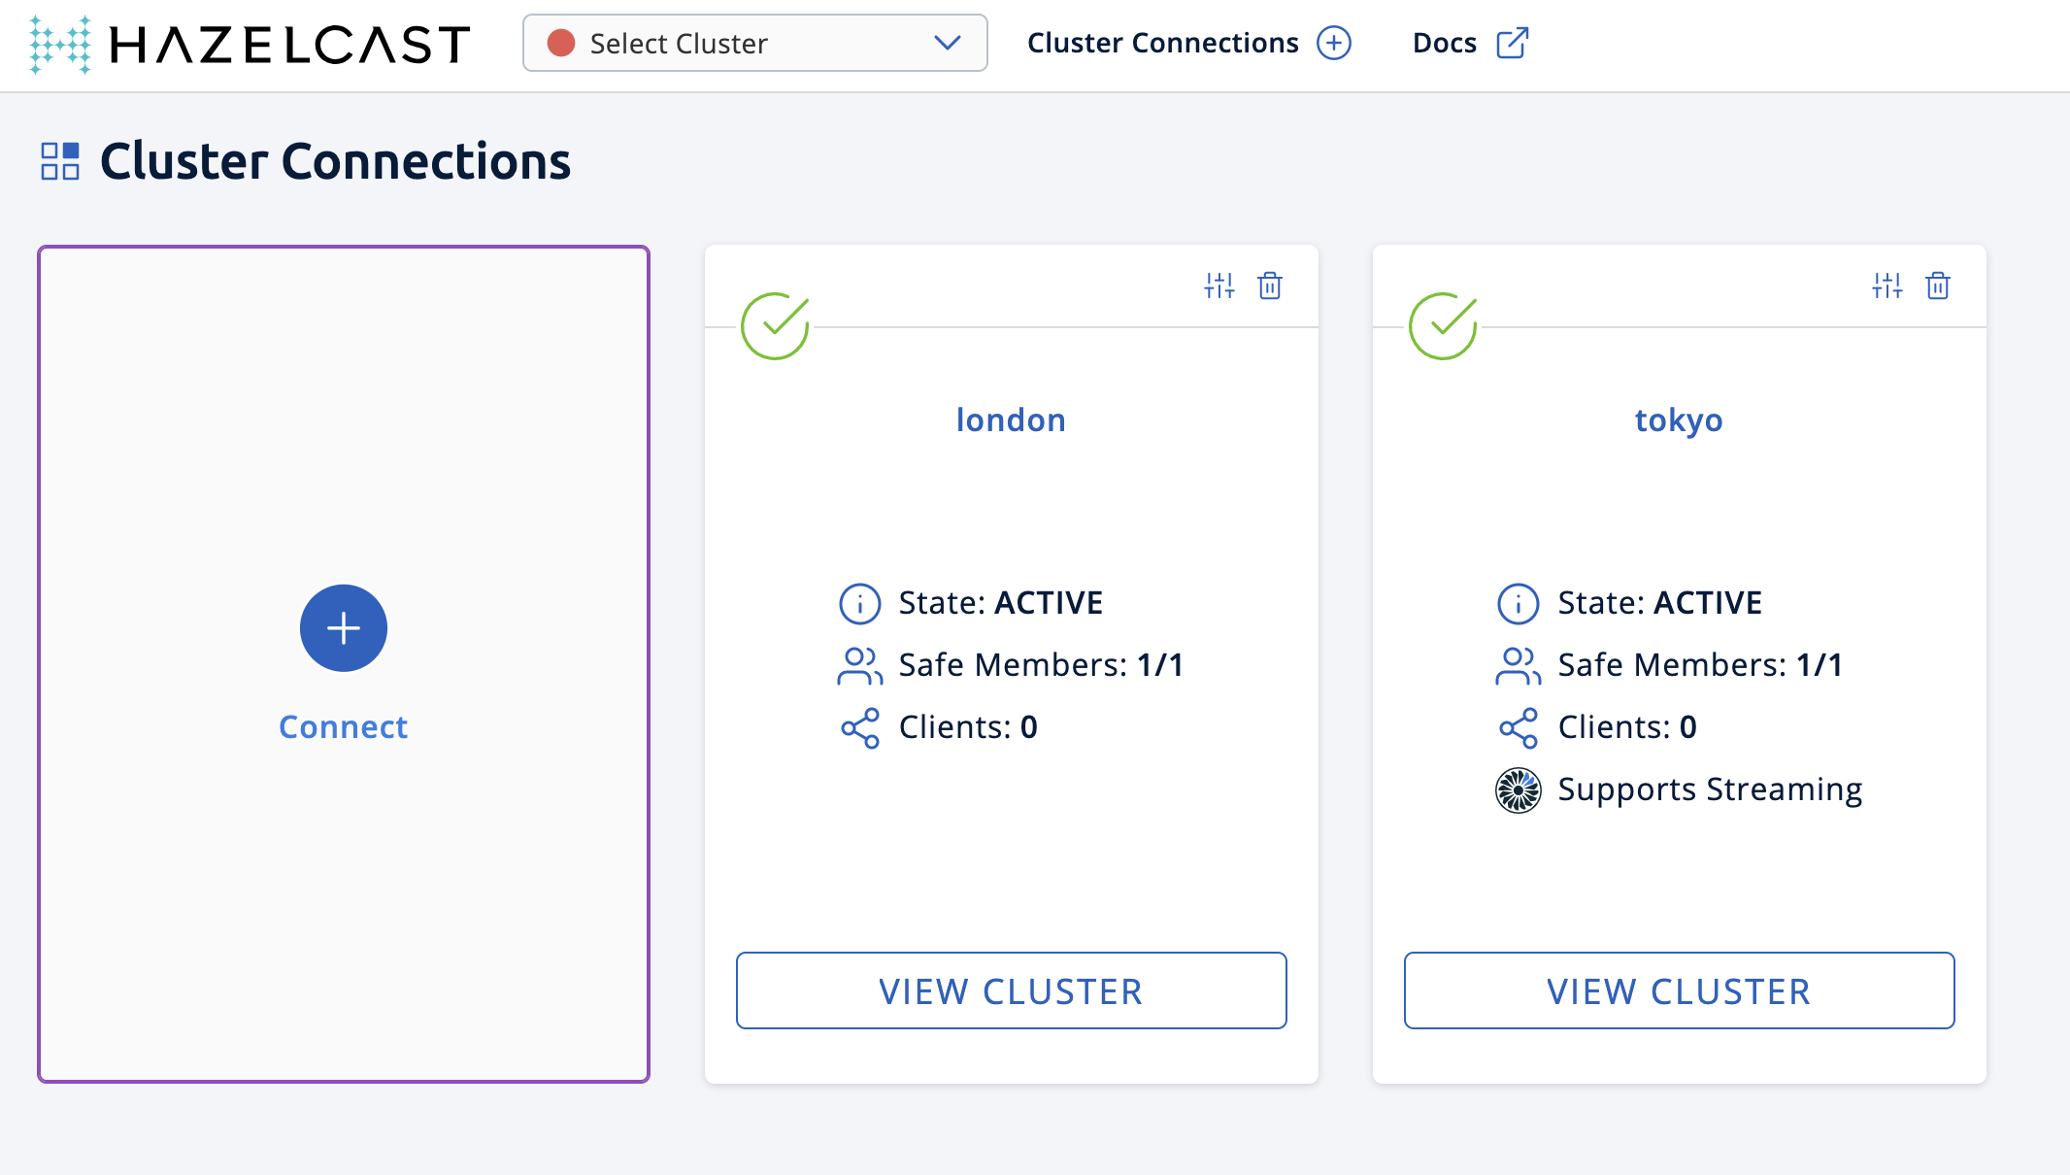Click the Clients share icon on tokyo card

1519,726
